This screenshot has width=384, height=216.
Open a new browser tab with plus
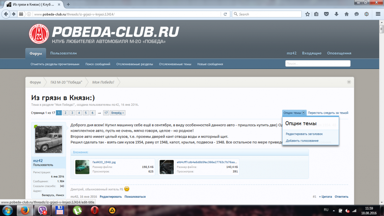(68, 4)
